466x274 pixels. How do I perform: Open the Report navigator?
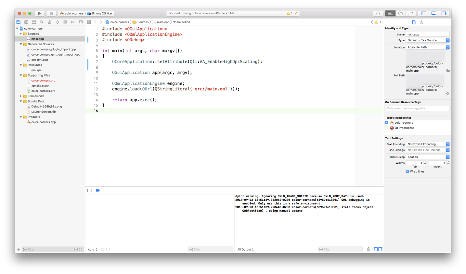coord(81,22)
